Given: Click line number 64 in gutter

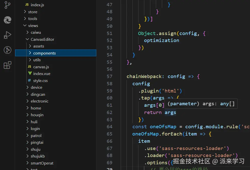Looking at the screenshot, I should click(x=110, y=127).
